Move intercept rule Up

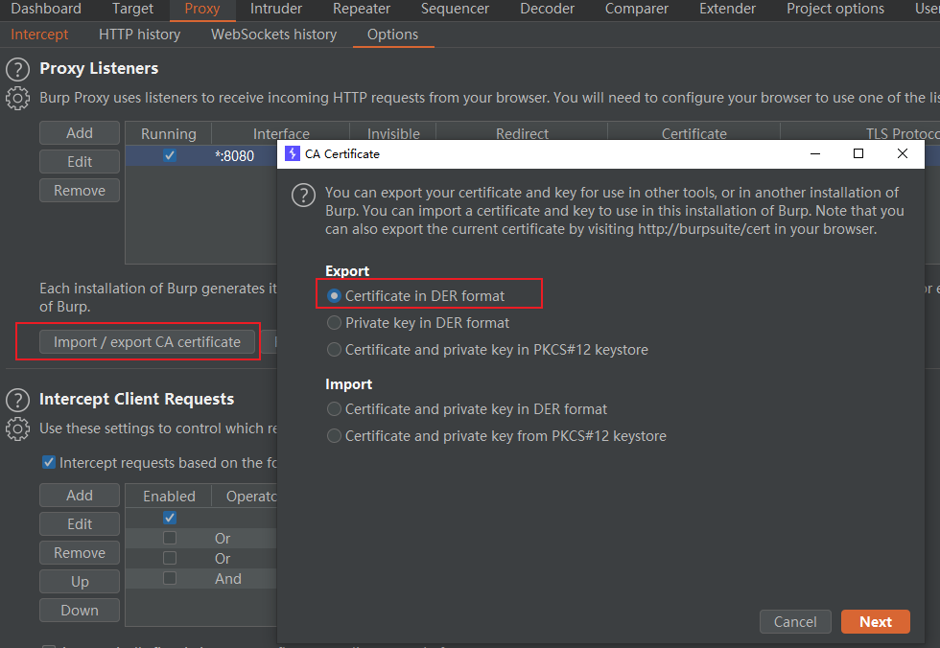click(79, 582)
